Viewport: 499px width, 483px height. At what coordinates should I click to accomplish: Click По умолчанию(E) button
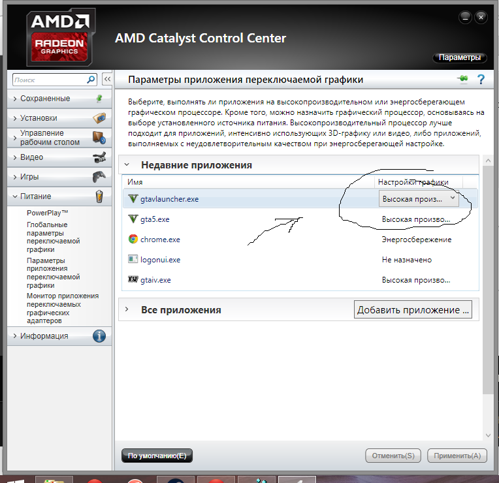click(157, 456)
